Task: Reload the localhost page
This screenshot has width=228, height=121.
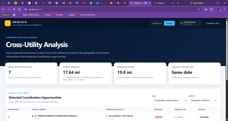Action: (x=14, y=9)
